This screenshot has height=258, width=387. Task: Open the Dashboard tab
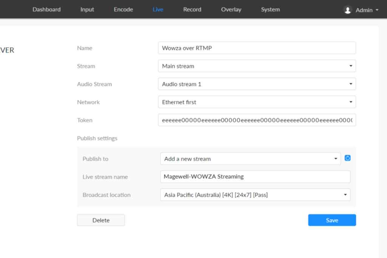[46, 9]
